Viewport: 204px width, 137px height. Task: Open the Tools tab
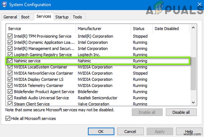pos(77,17)
